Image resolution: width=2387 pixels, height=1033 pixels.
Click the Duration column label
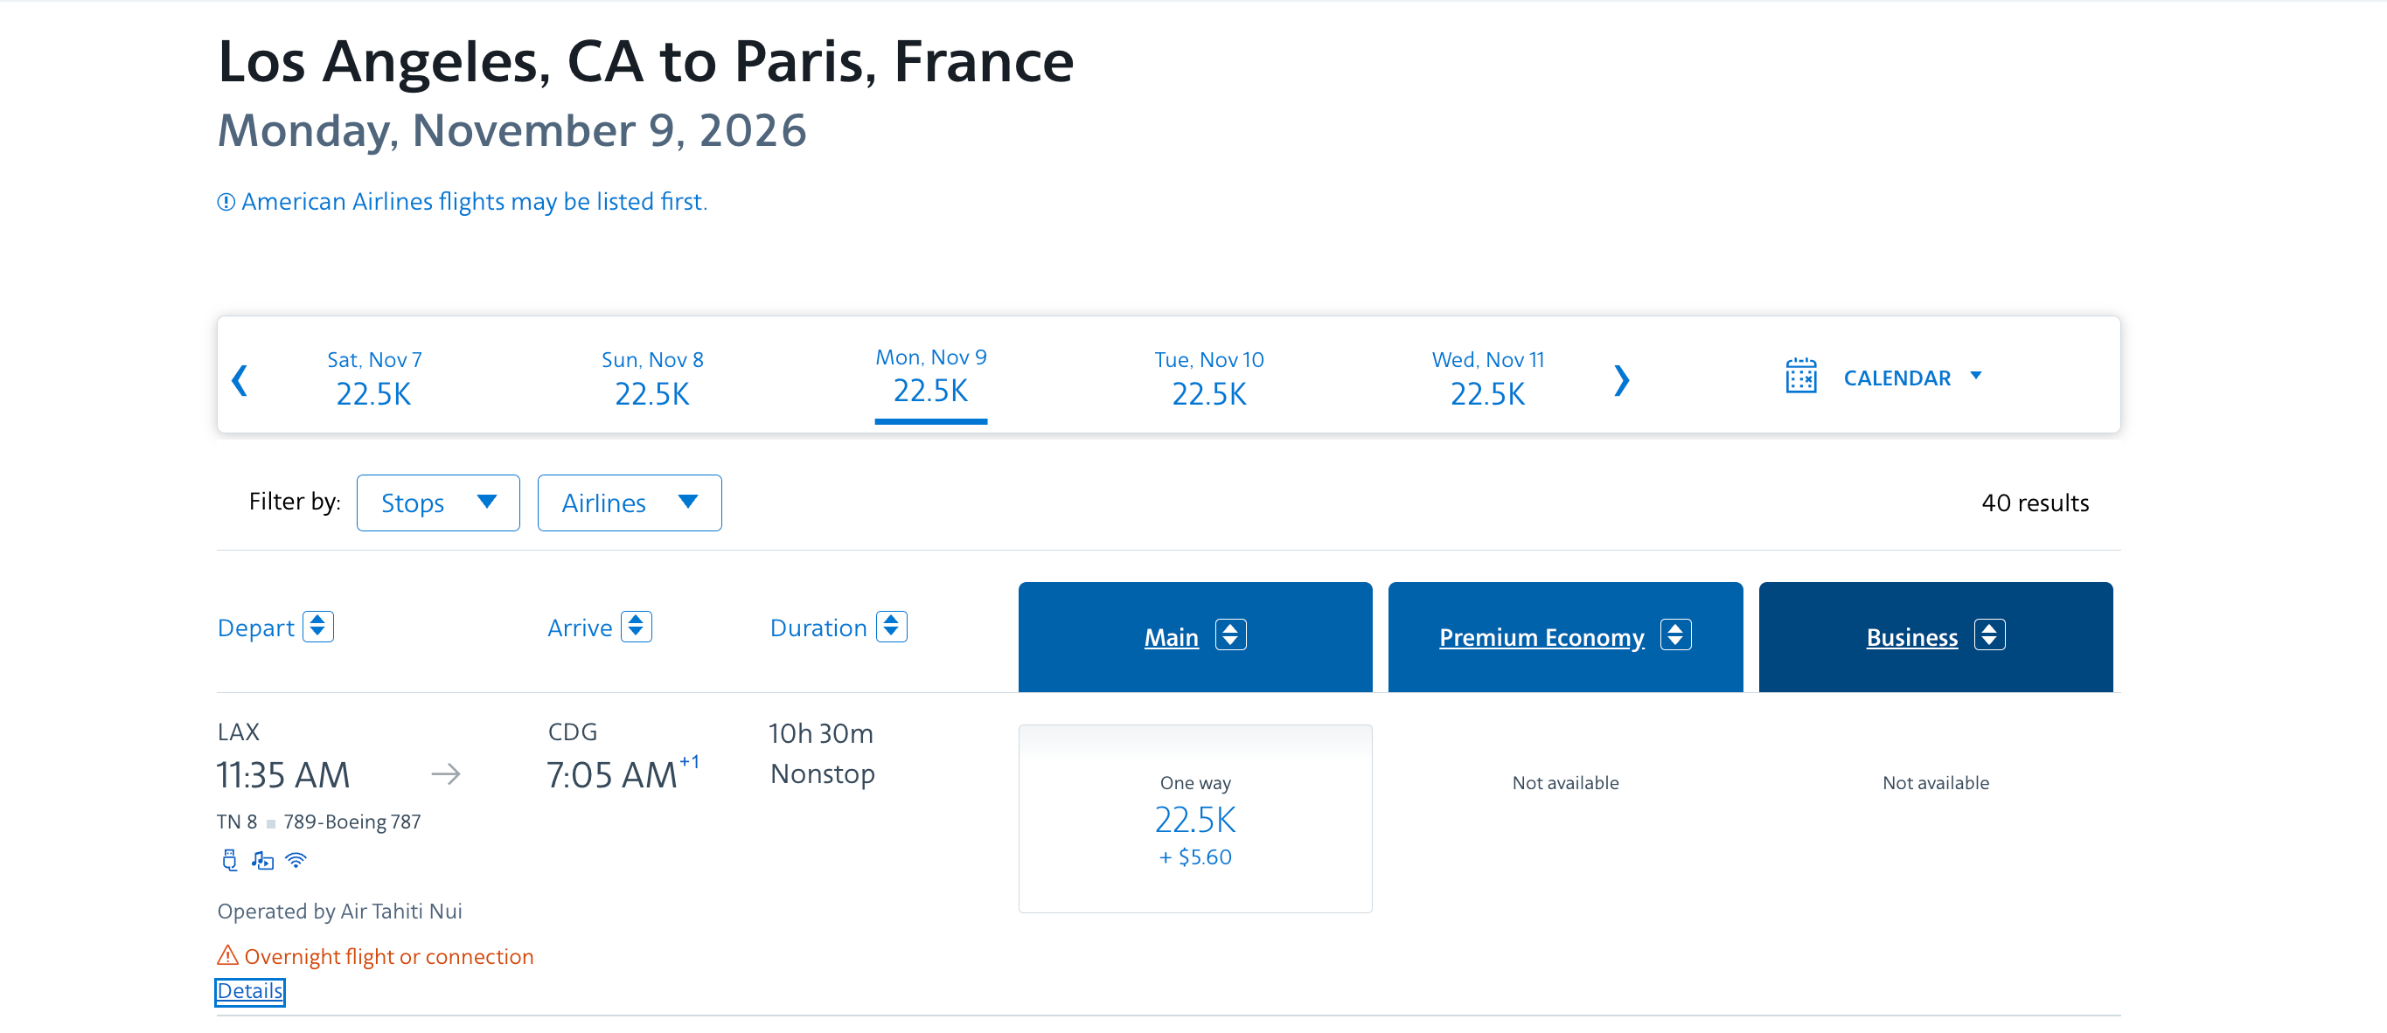click(818, 628)
